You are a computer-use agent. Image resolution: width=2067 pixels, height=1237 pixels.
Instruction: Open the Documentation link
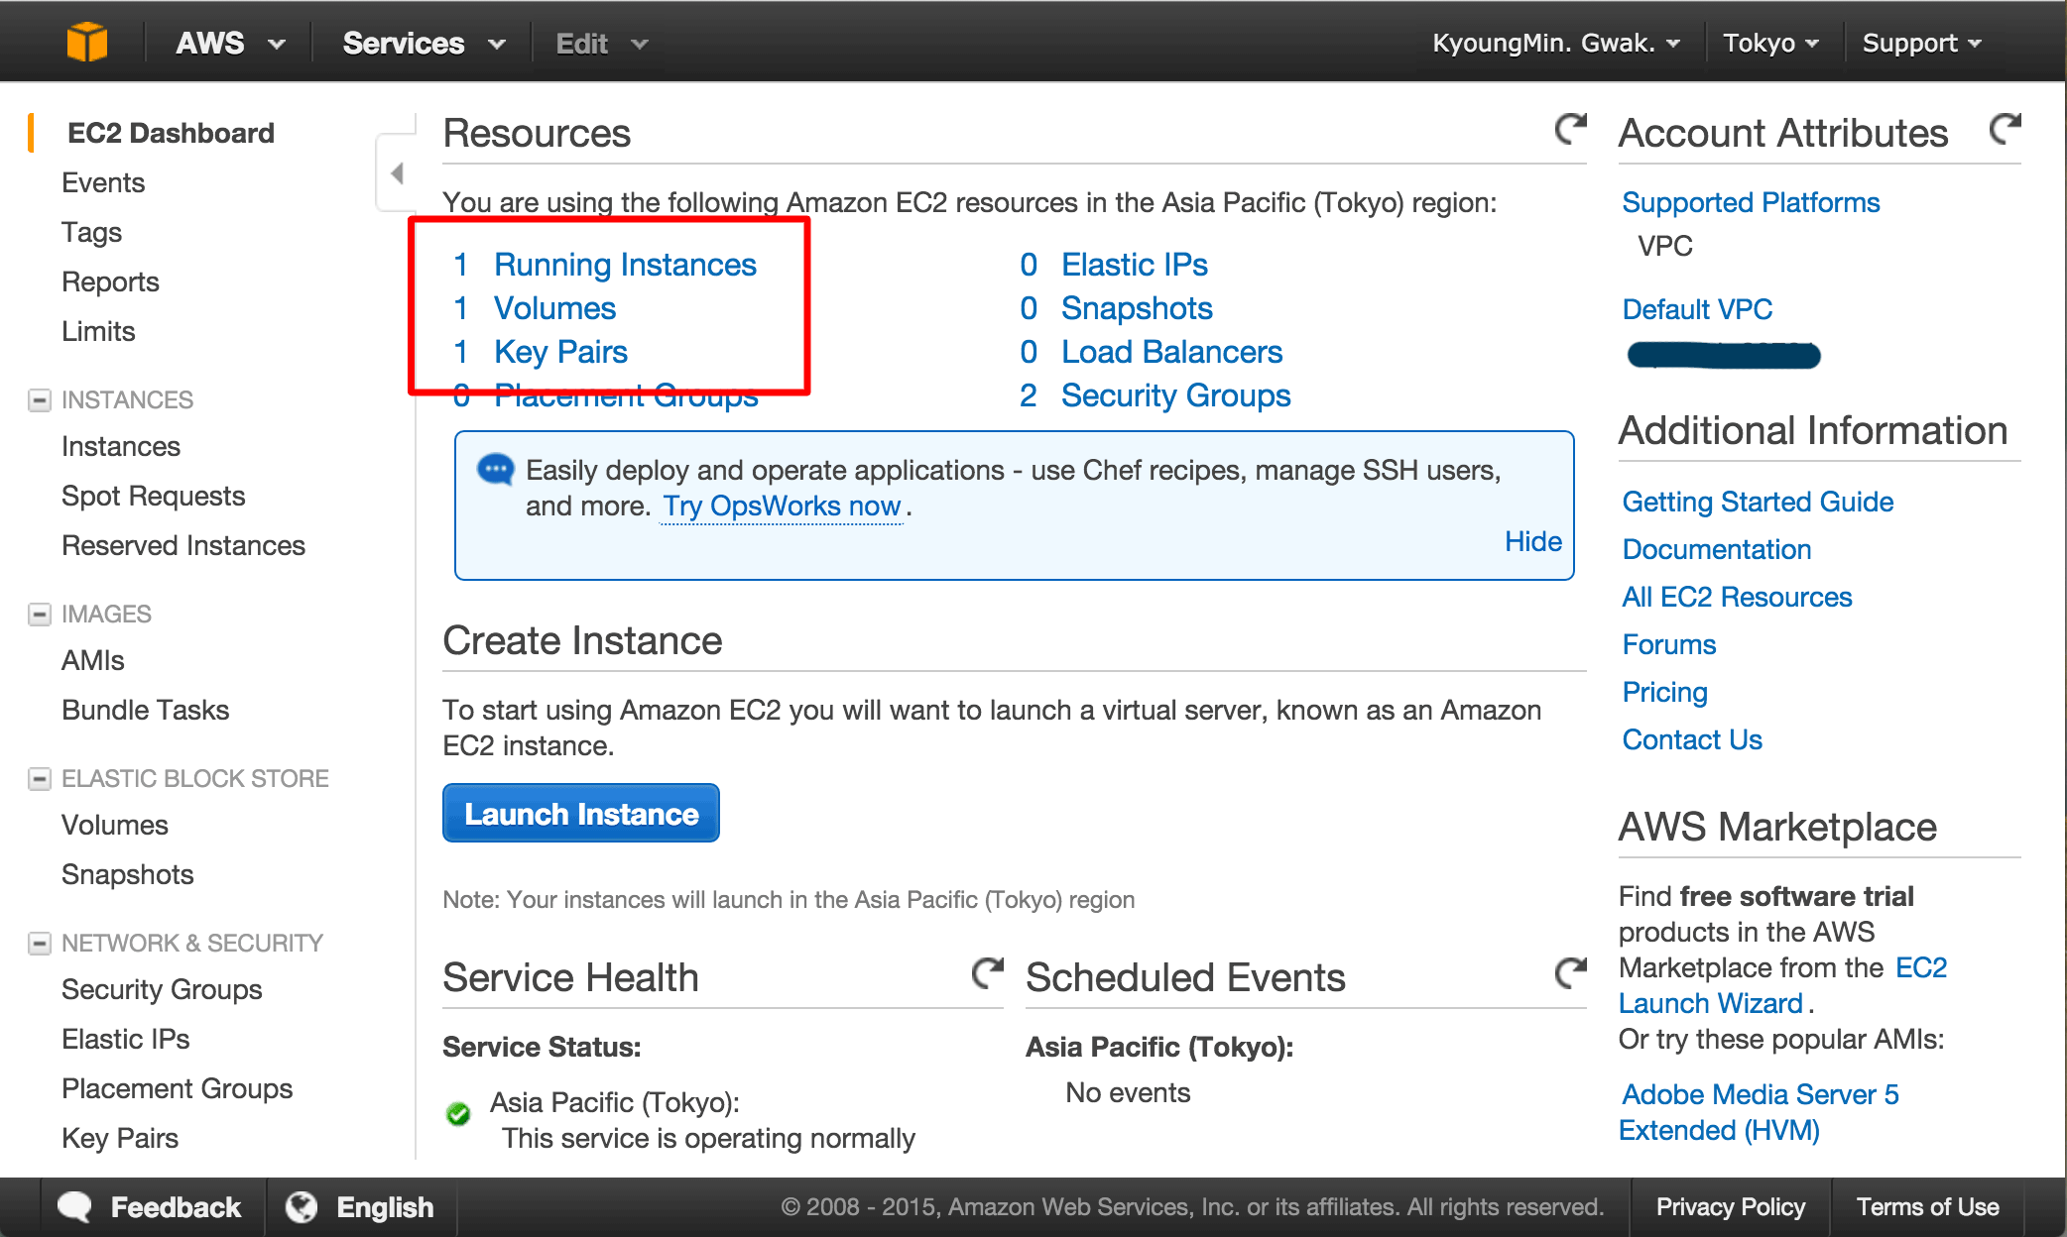click(1716, 549)
